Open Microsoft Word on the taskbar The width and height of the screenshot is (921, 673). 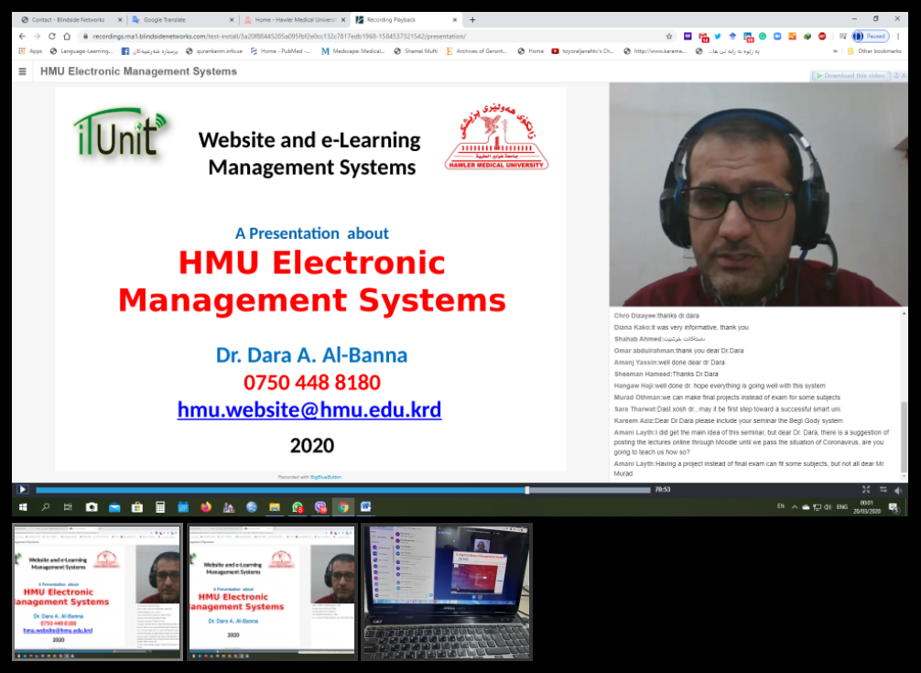(x=366, y=506)
